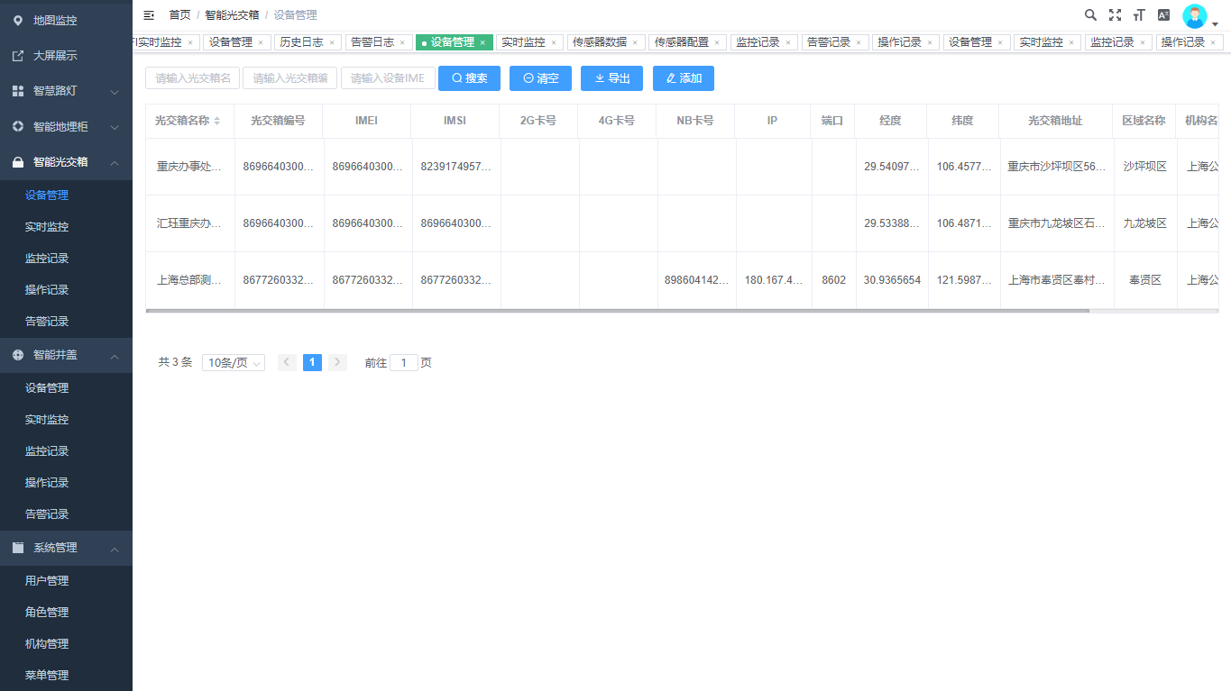Expand the 智慧路灯 sidebar menu
This screenshot has width=1231, height=691.
pos(66,91)
